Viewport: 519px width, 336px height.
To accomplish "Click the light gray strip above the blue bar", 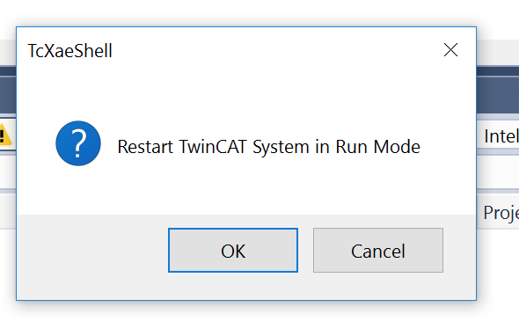I will (498, 52).
